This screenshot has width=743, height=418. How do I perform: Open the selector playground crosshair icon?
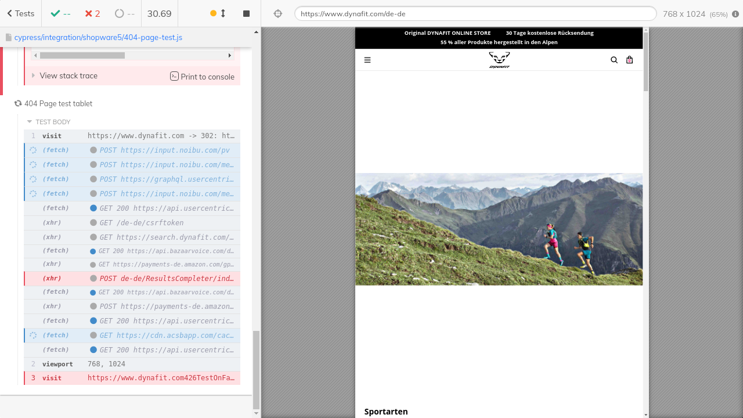(x=277, y=13)
